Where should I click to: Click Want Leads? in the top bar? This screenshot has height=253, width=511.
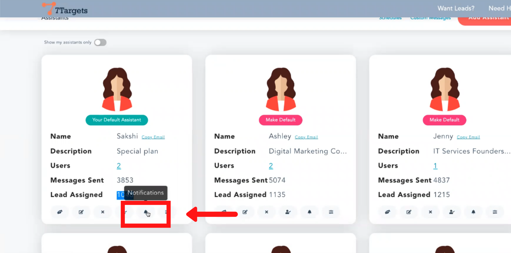coord(456,9)
